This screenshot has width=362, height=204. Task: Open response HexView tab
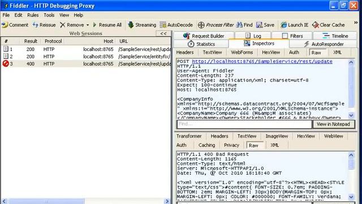(x=306, y=136)
